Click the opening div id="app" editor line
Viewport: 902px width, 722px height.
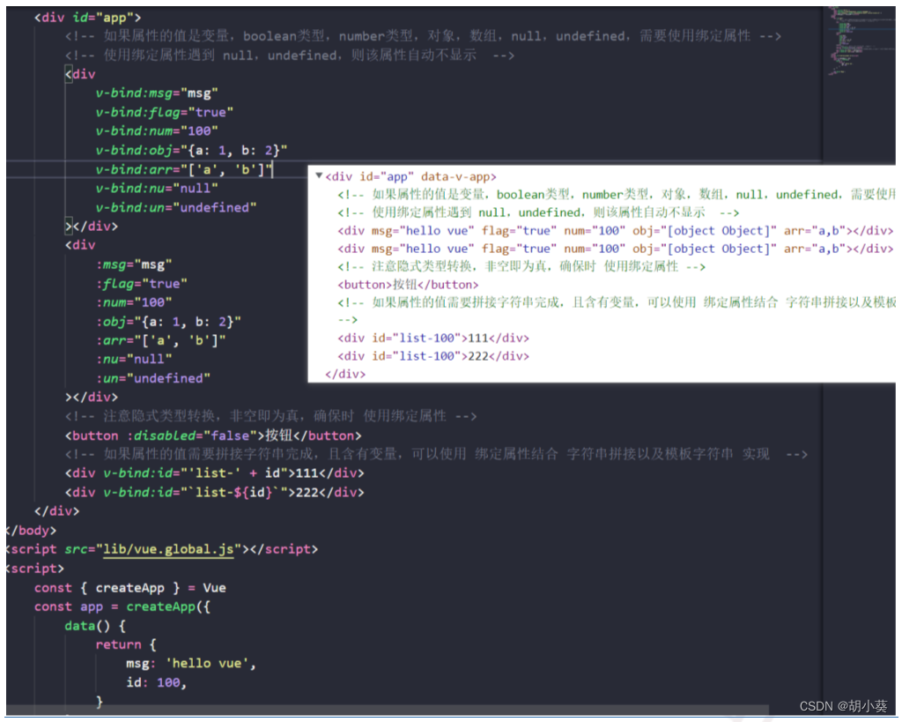click(x=87, y=18)
